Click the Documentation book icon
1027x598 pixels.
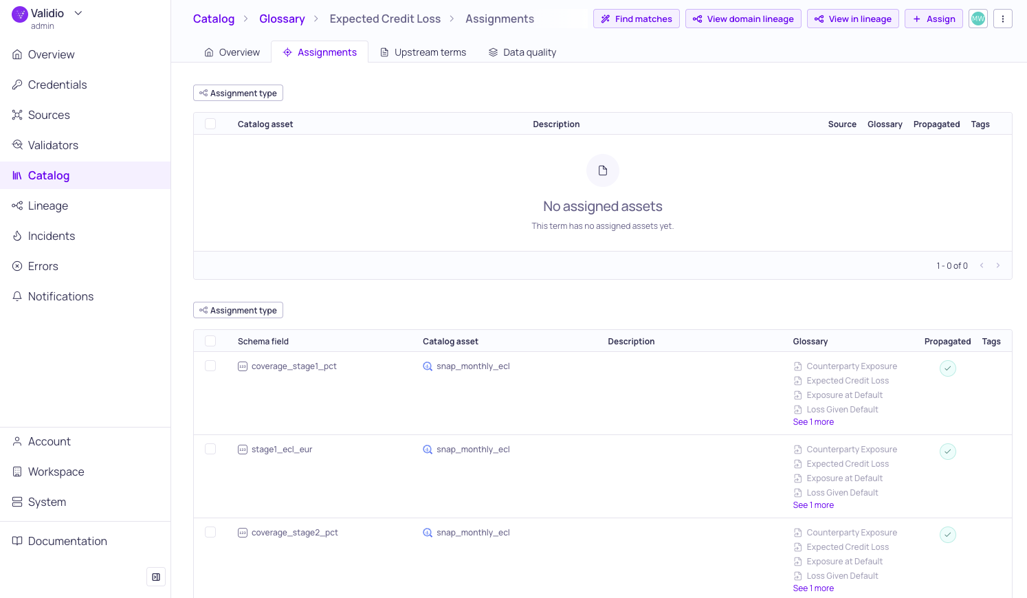tap(17, 541)
